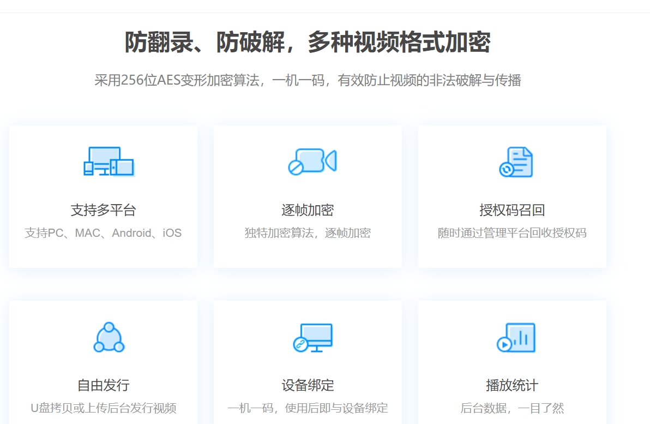Image resolution: width=650 pixels, height=424 pixels.
Task: Click the free distribution share icon
Action: (x=109, y=337)
